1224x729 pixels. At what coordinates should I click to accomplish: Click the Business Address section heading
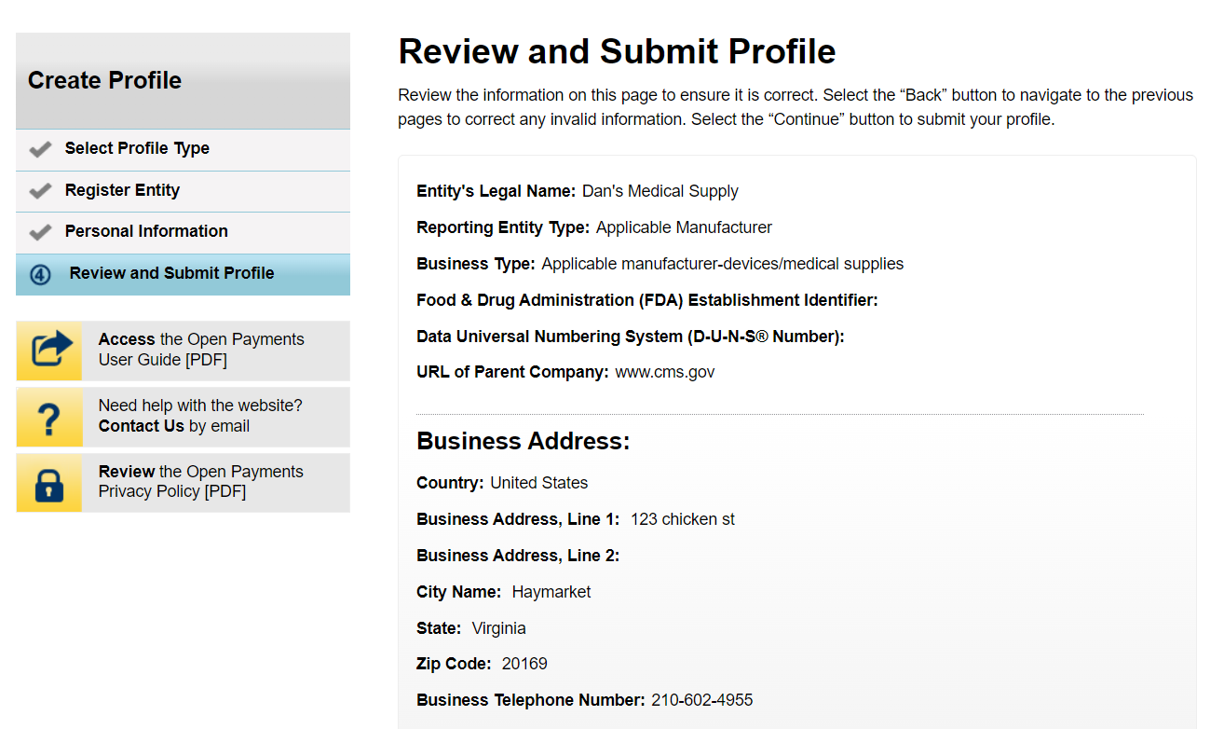pyautogui.click(x=523, y=441)
